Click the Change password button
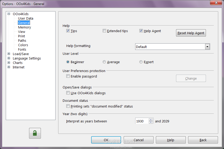 [191, 78]
